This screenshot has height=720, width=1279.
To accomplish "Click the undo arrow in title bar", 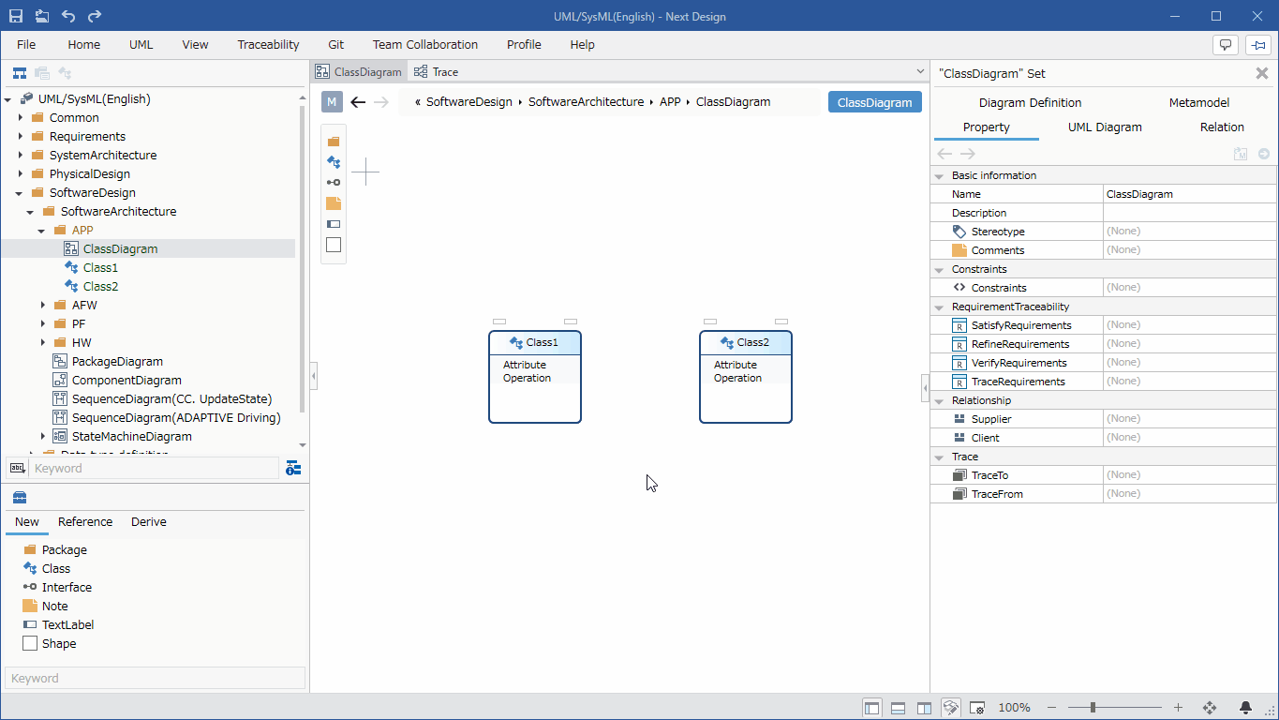I will point(68,16).
